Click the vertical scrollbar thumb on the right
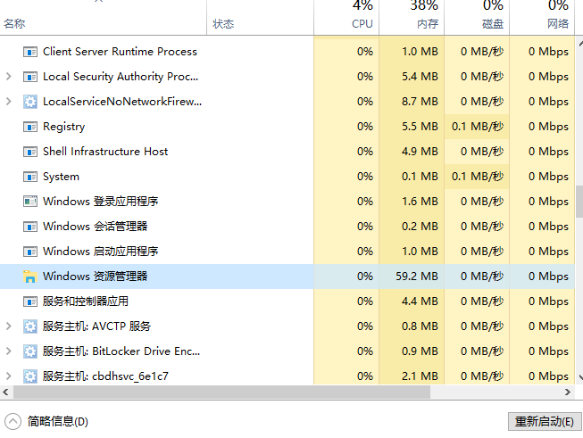Screen dimensions: 583x438 (578, 201)
